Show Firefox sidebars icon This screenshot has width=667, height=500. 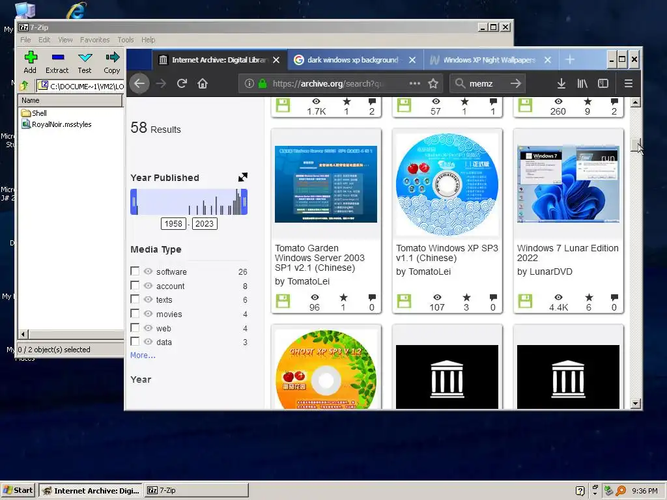[603, 84]
